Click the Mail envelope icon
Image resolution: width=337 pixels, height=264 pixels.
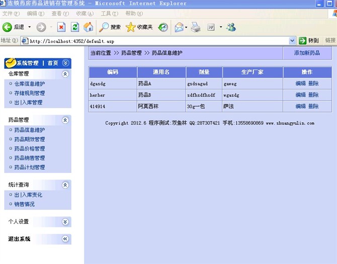click(179, 27)
